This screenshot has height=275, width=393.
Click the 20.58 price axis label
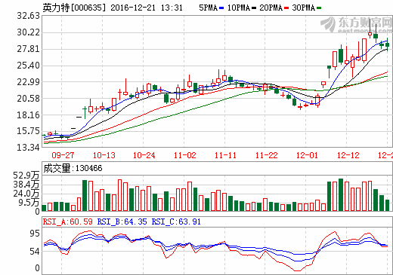click(28, 99)
